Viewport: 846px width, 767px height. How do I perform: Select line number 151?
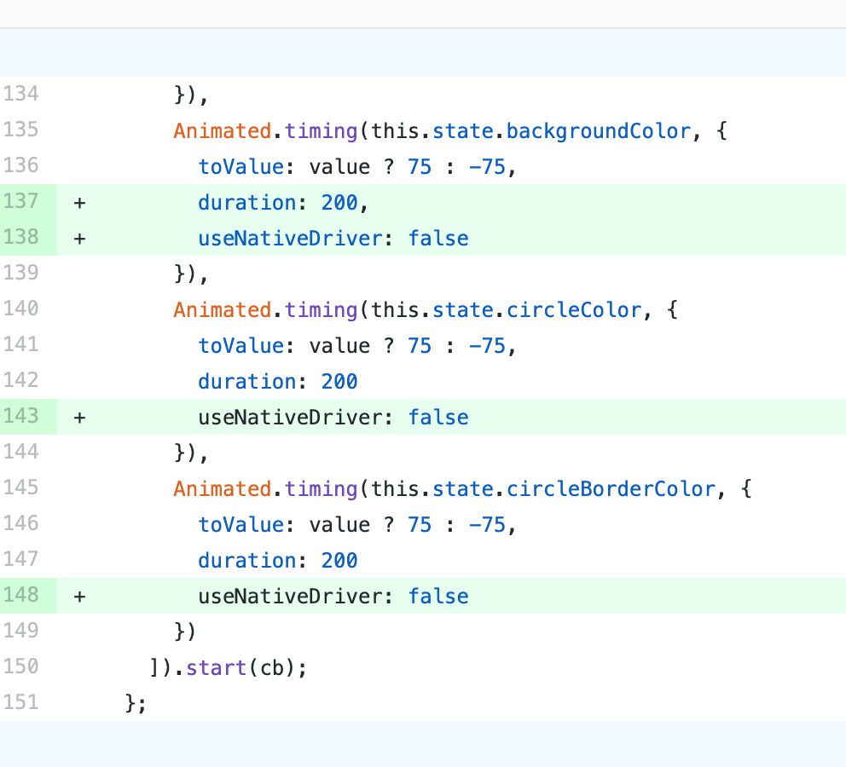click(x=21, y=702)
